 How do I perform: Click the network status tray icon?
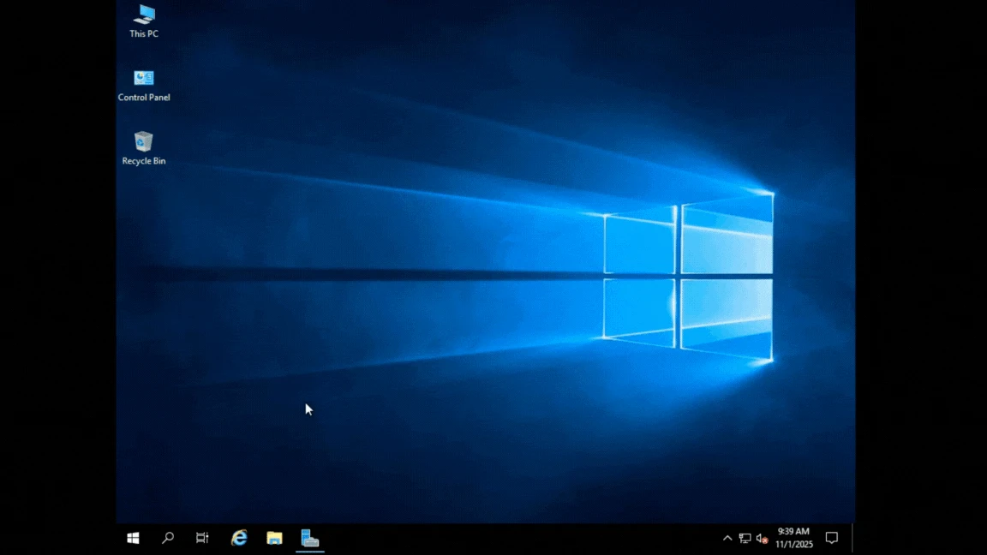click(x=745, y=539)
